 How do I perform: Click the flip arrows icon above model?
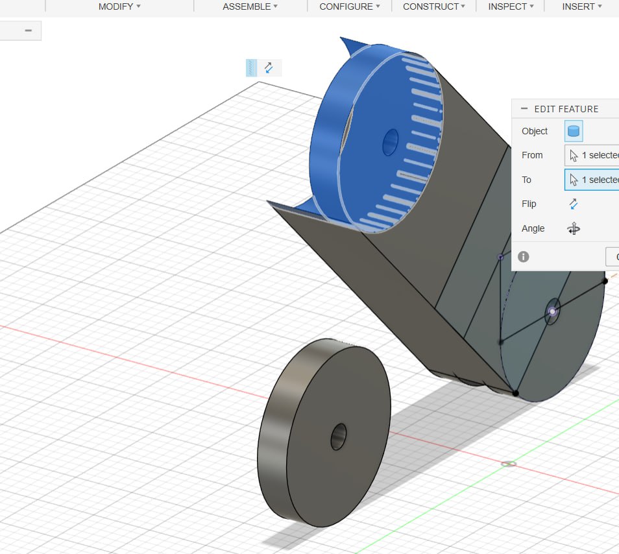(269, 68)
